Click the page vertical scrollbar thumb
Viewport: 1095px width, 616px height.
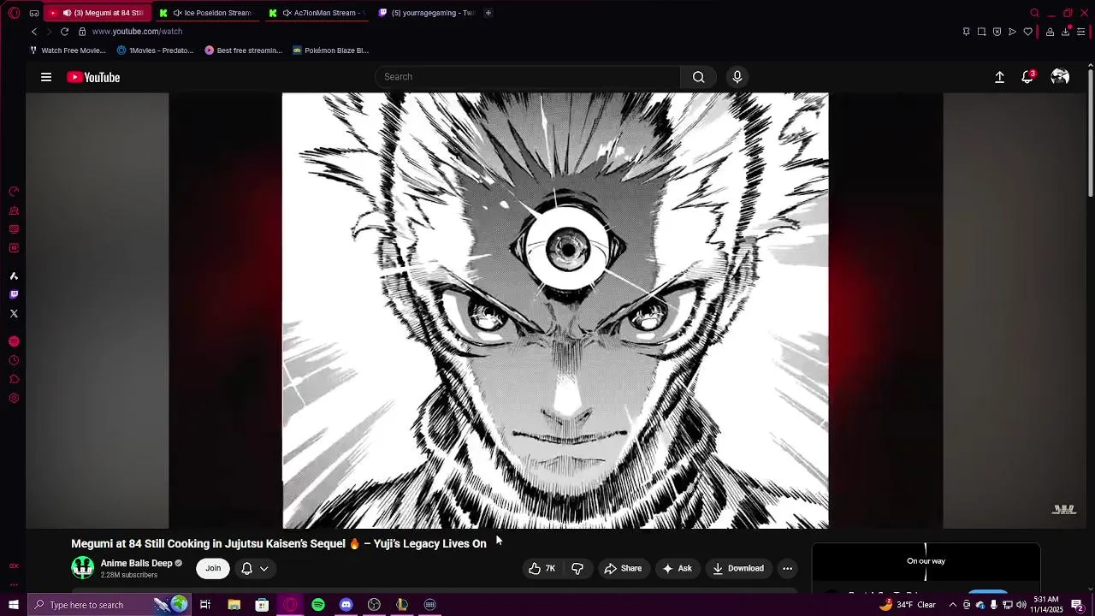[1091, 133]
